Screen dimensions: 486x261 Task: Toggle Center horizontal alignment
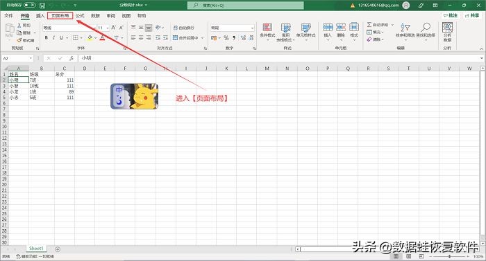click(x=141, y=37)
